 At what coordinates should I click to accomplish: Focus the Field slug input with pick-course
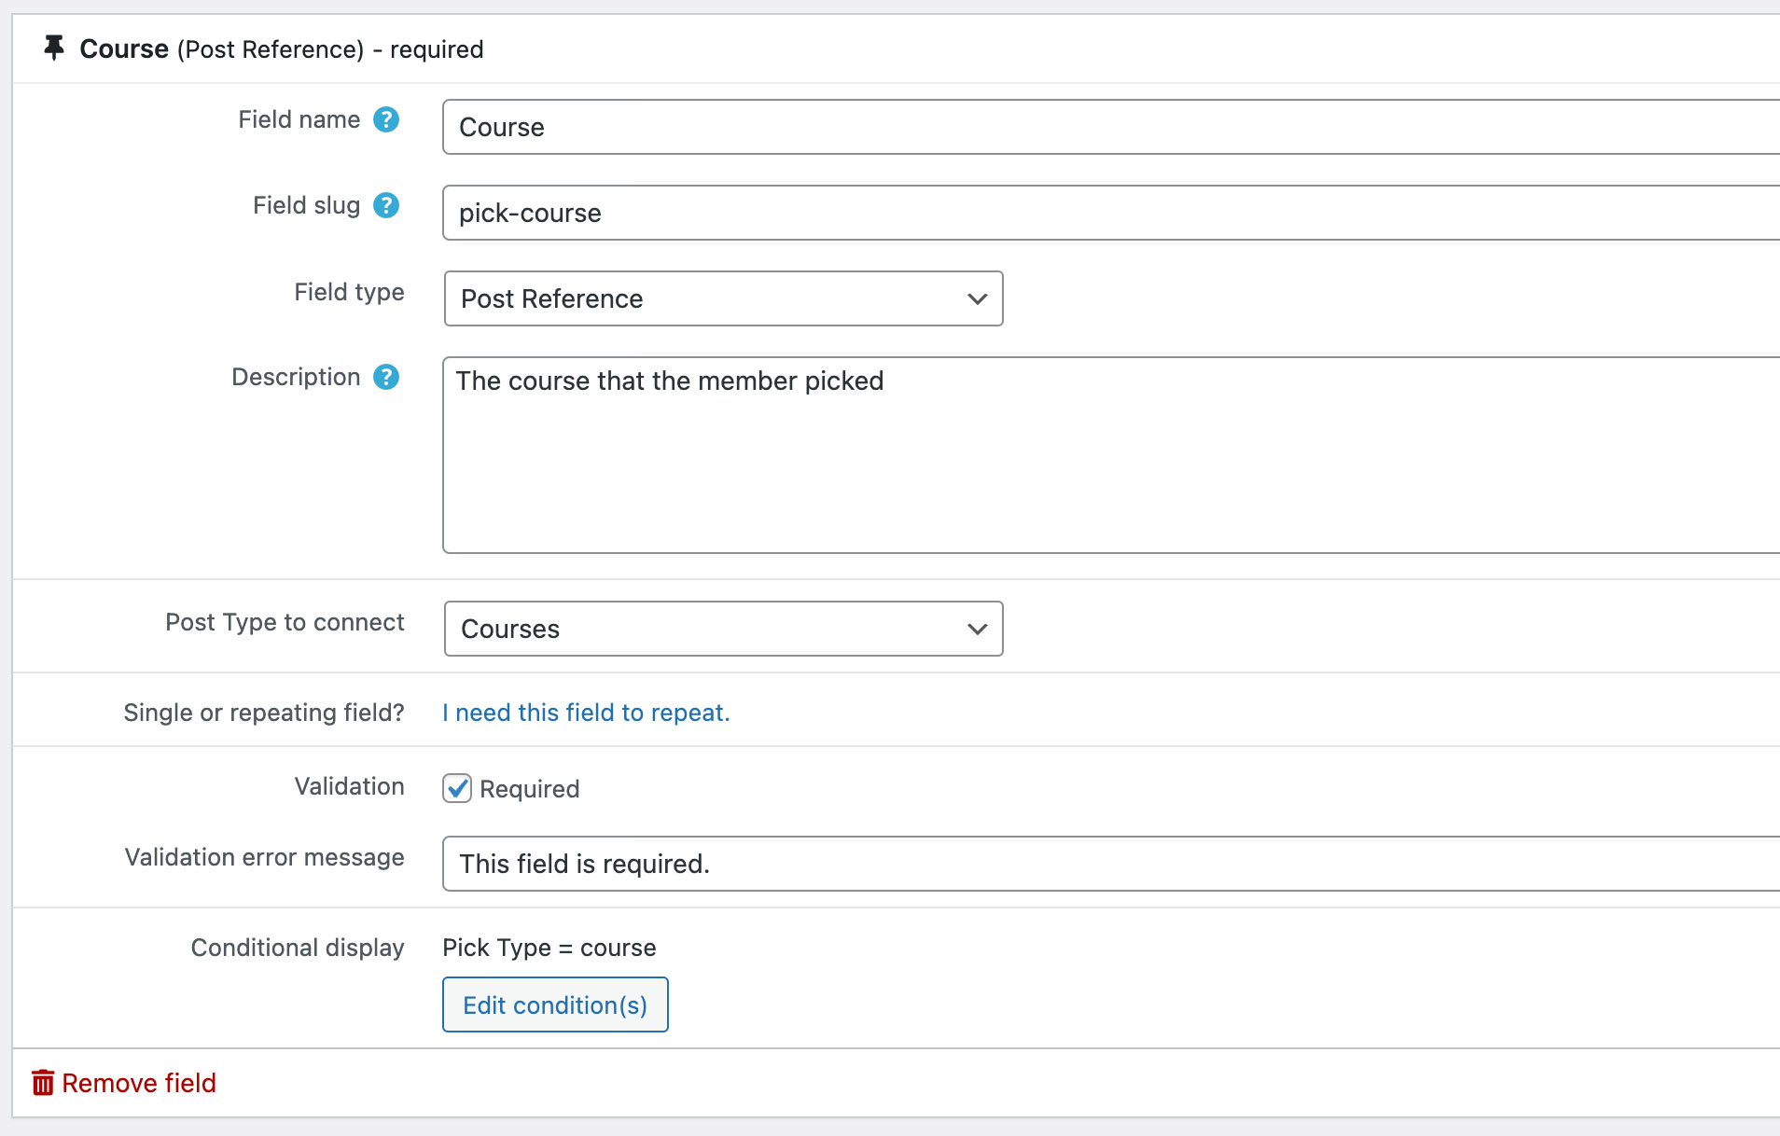tap(1110, 213)
